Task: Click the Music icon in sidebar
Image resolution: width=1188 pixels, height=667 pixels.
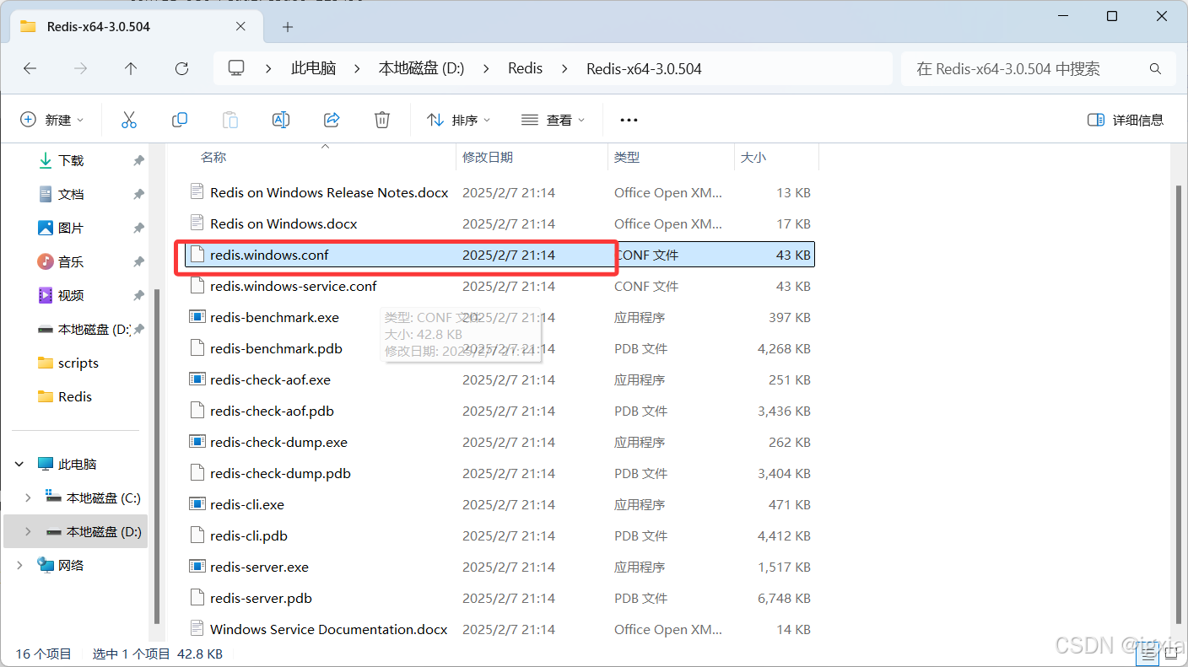Action: pyautogui.click(x=46, y=261)
